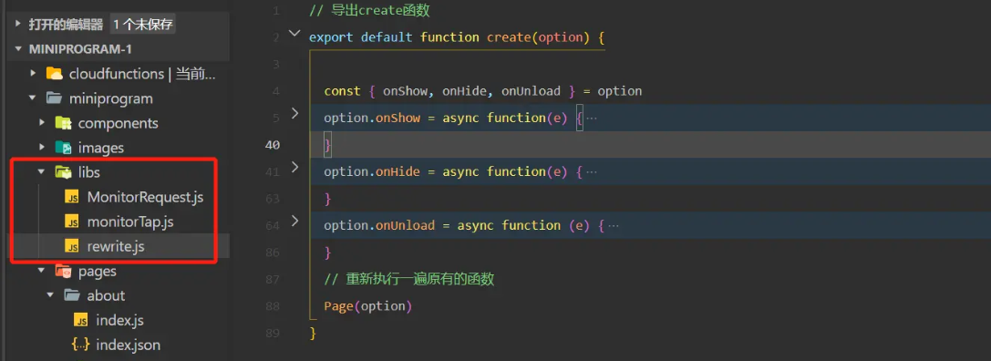The image size is (991, 361).
Task: Unfold the onShow function at line 5
Action: point(294,114)
